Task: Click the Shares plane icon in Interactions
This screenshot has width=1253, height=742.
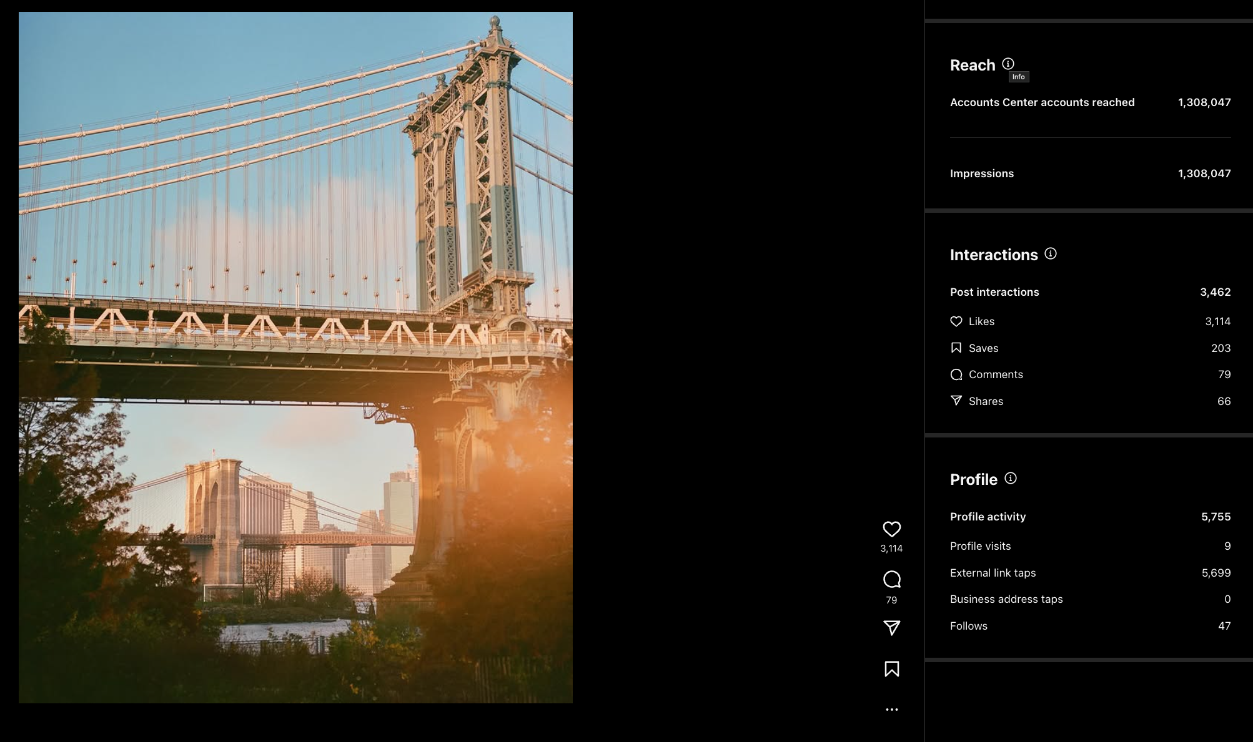Action: point(956,401)
